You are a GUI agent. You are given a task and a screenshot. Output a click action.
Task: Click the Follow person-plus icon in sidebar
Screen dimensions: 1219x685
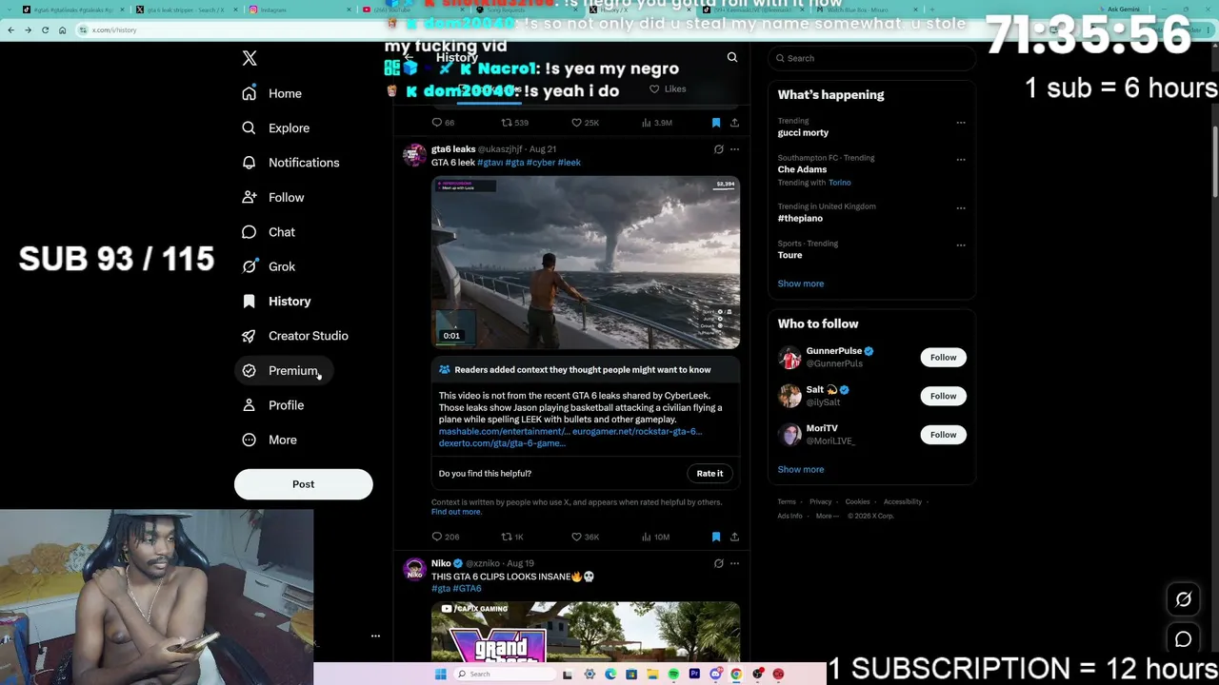click(249, 197)
